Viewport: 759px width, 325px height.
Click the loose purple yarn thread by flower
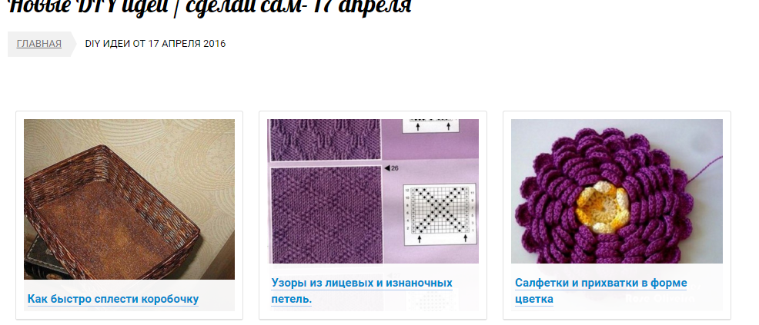[x=706, y=173]
